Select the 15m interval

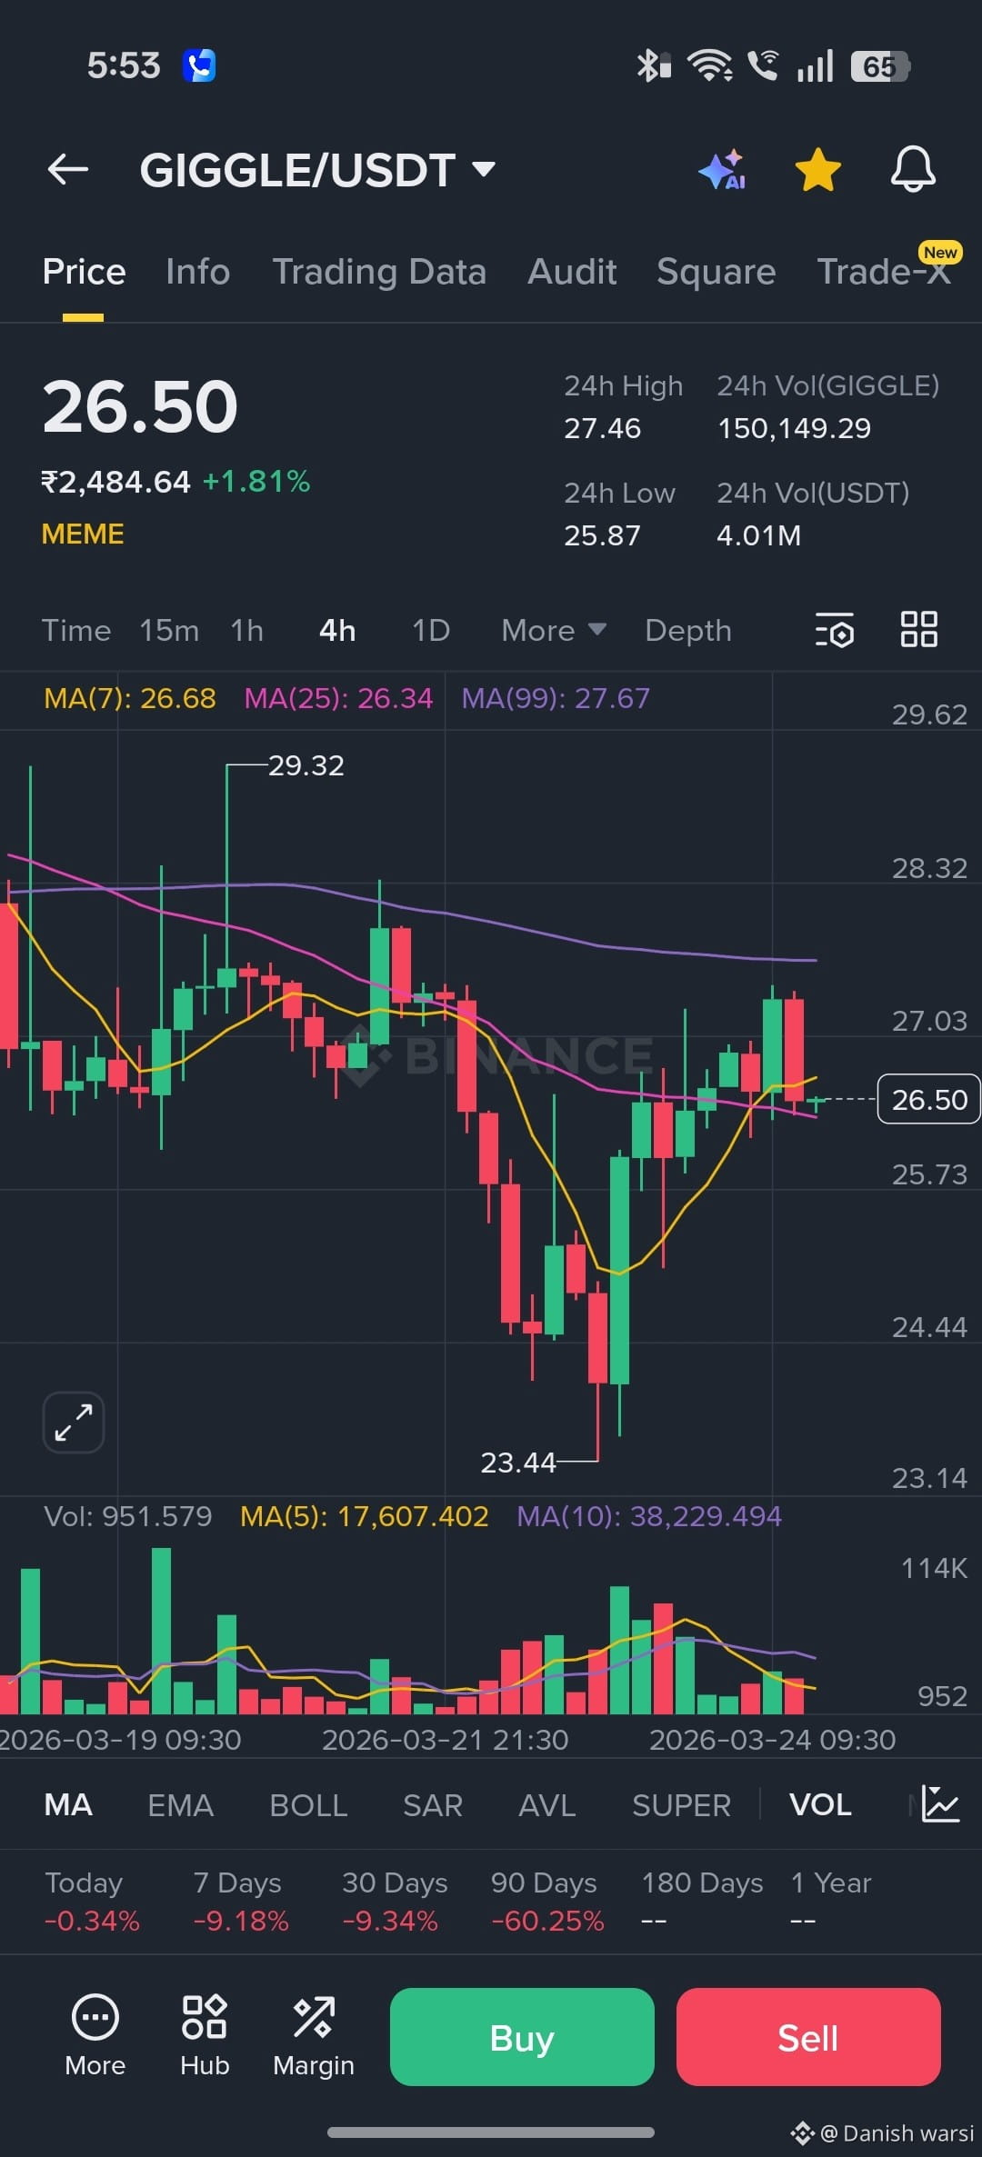(x=169, y=630)
